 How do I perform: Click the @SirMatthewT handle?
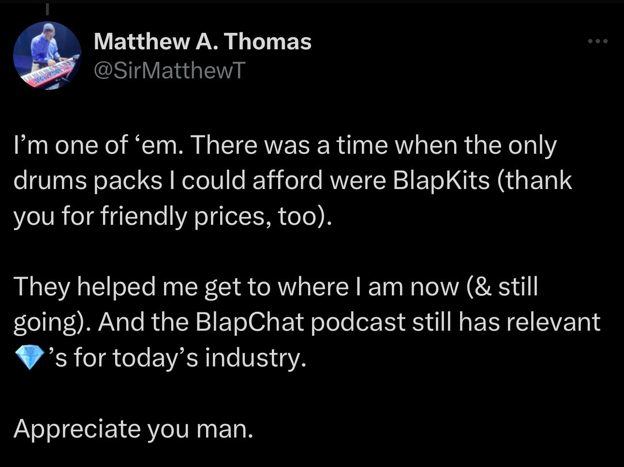(x=170, y=71)
